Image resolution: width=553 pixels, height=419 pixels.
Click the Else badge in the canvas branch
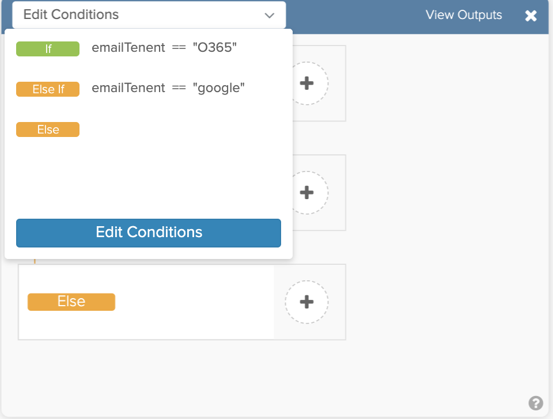71,301
